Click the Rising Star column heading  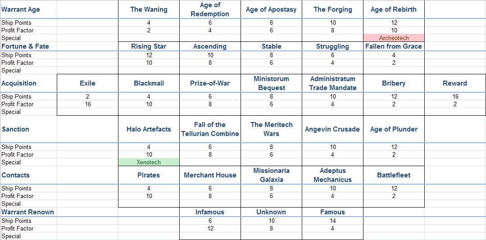pos(149,46)
